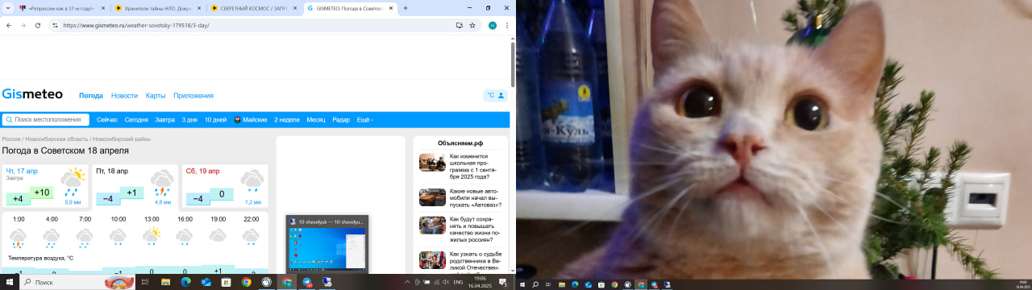Open File Explorer from the taskbar

point(165,283)
